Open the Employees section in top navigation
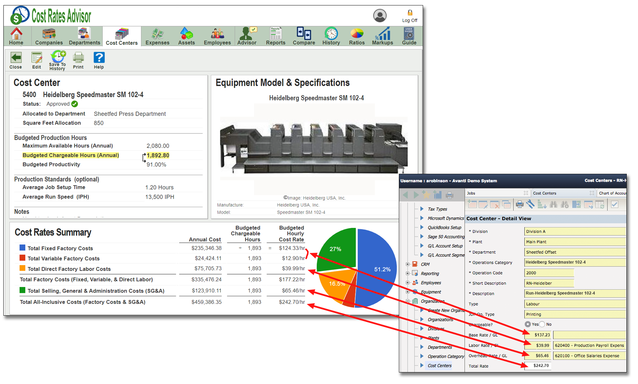Image resolution: width=638 pixels, height=384 pixels. [x=217, y=36]
